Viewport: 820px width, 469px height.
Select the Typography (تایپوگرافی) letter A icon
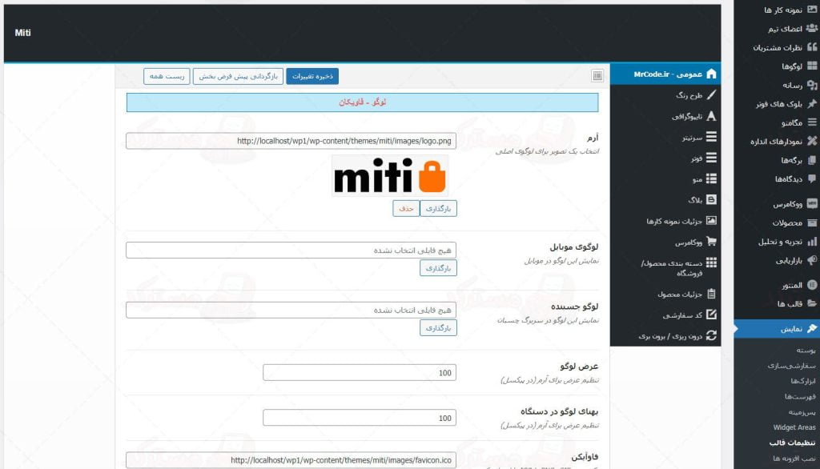tap(711, 116)
